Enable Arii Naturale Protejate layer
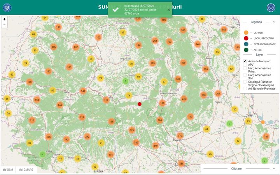The image size is (280, 175). pos(245,89)
